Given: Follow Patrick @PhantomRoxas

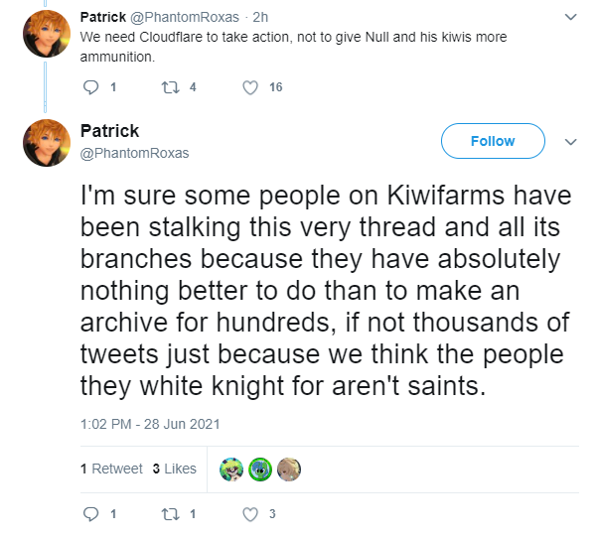Looking at the screenshot, I should (x=493, y=141).
